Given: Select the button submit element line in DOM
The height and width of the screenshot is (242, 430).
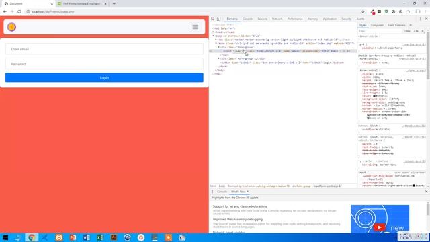Looking at the screenshot, I should coord(282,63).
